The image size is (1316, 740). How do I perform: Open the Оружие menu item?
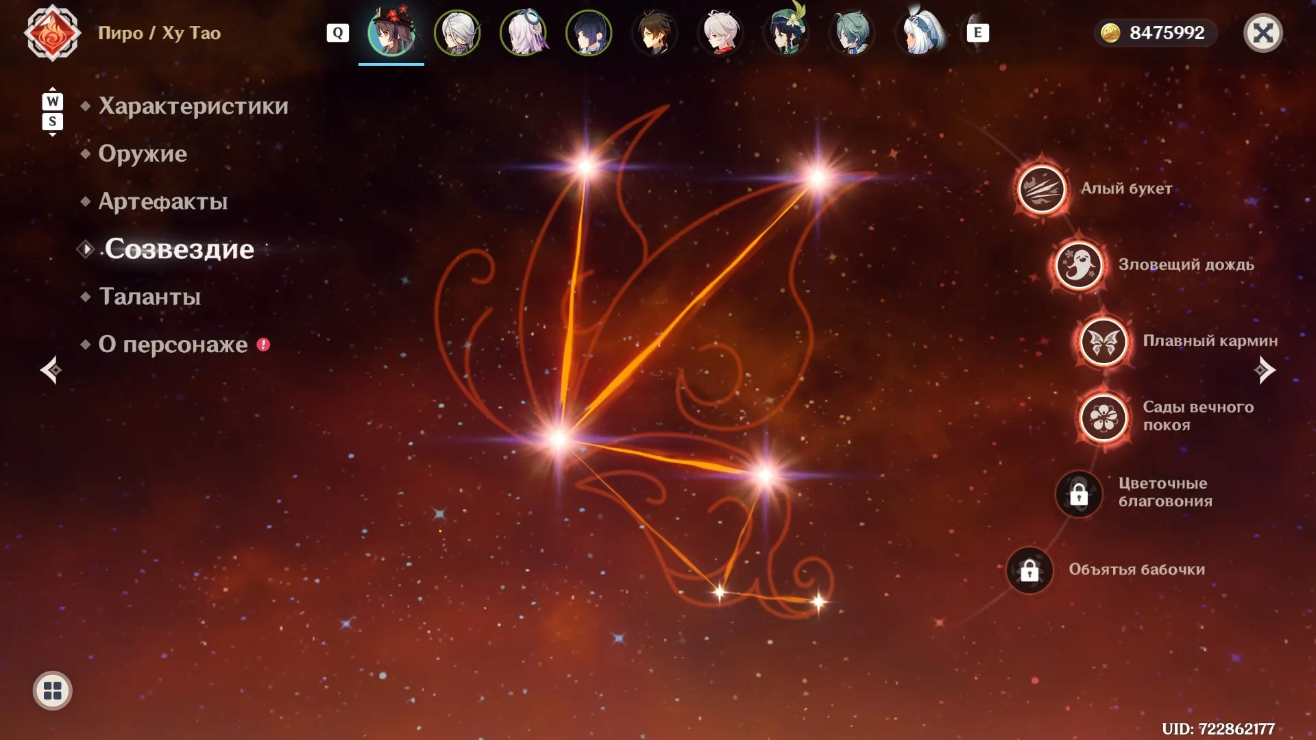click(x=143, y=153)
